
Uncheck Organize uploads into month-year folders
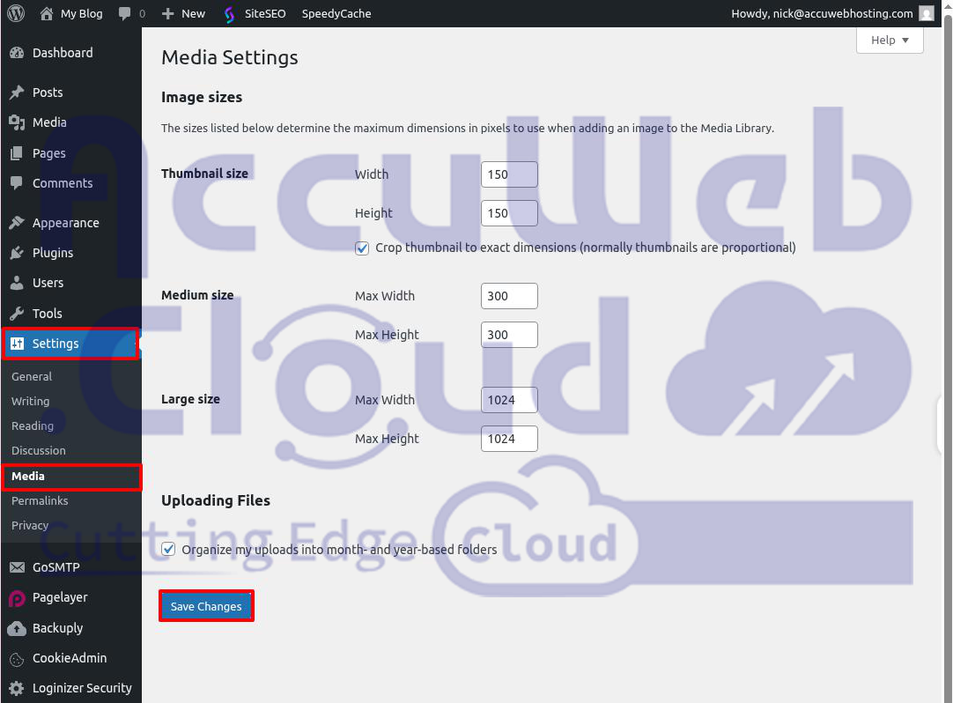(x=168, y=550)
